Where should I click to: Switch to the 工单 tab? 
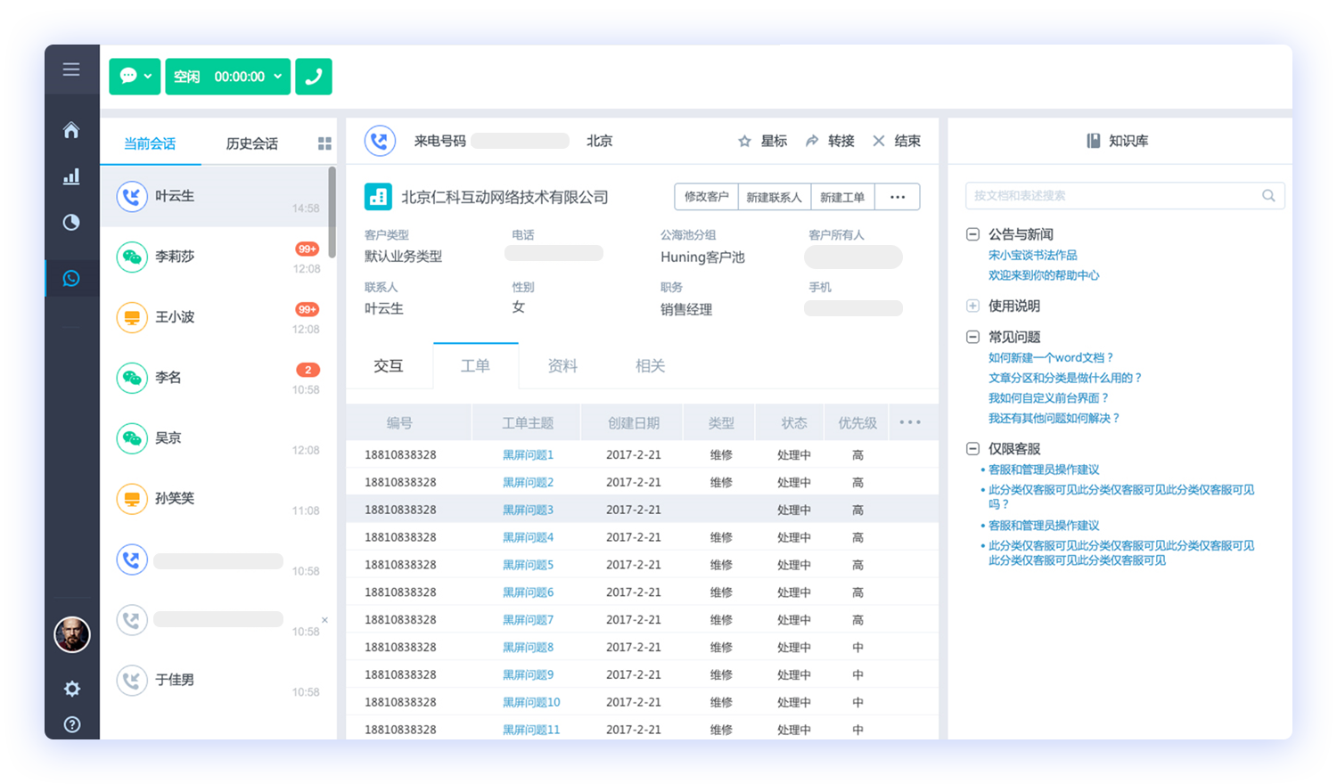click(475, 366)
